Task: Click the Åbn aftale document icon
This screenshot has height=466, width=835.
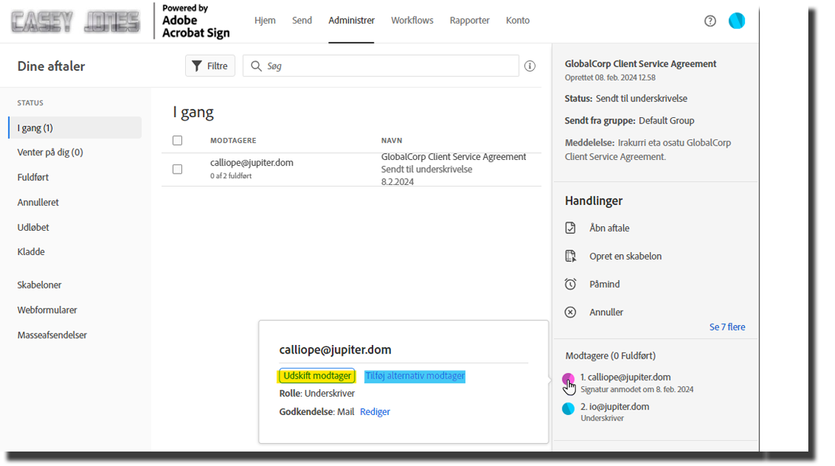Action: (571, 228)
